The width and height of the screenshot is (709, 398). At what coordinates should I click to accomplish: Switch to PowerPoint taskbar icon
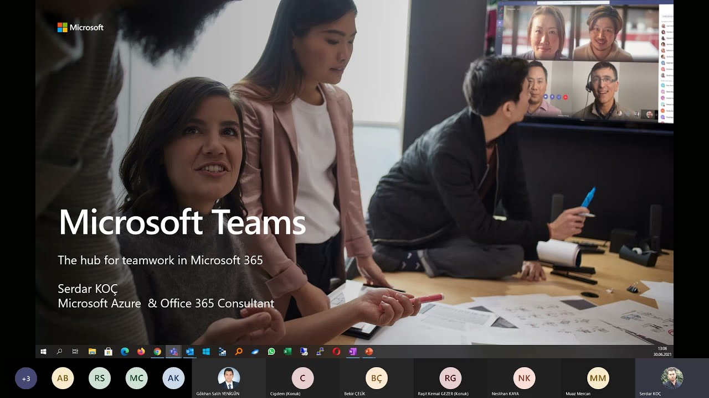coord(369,351)
